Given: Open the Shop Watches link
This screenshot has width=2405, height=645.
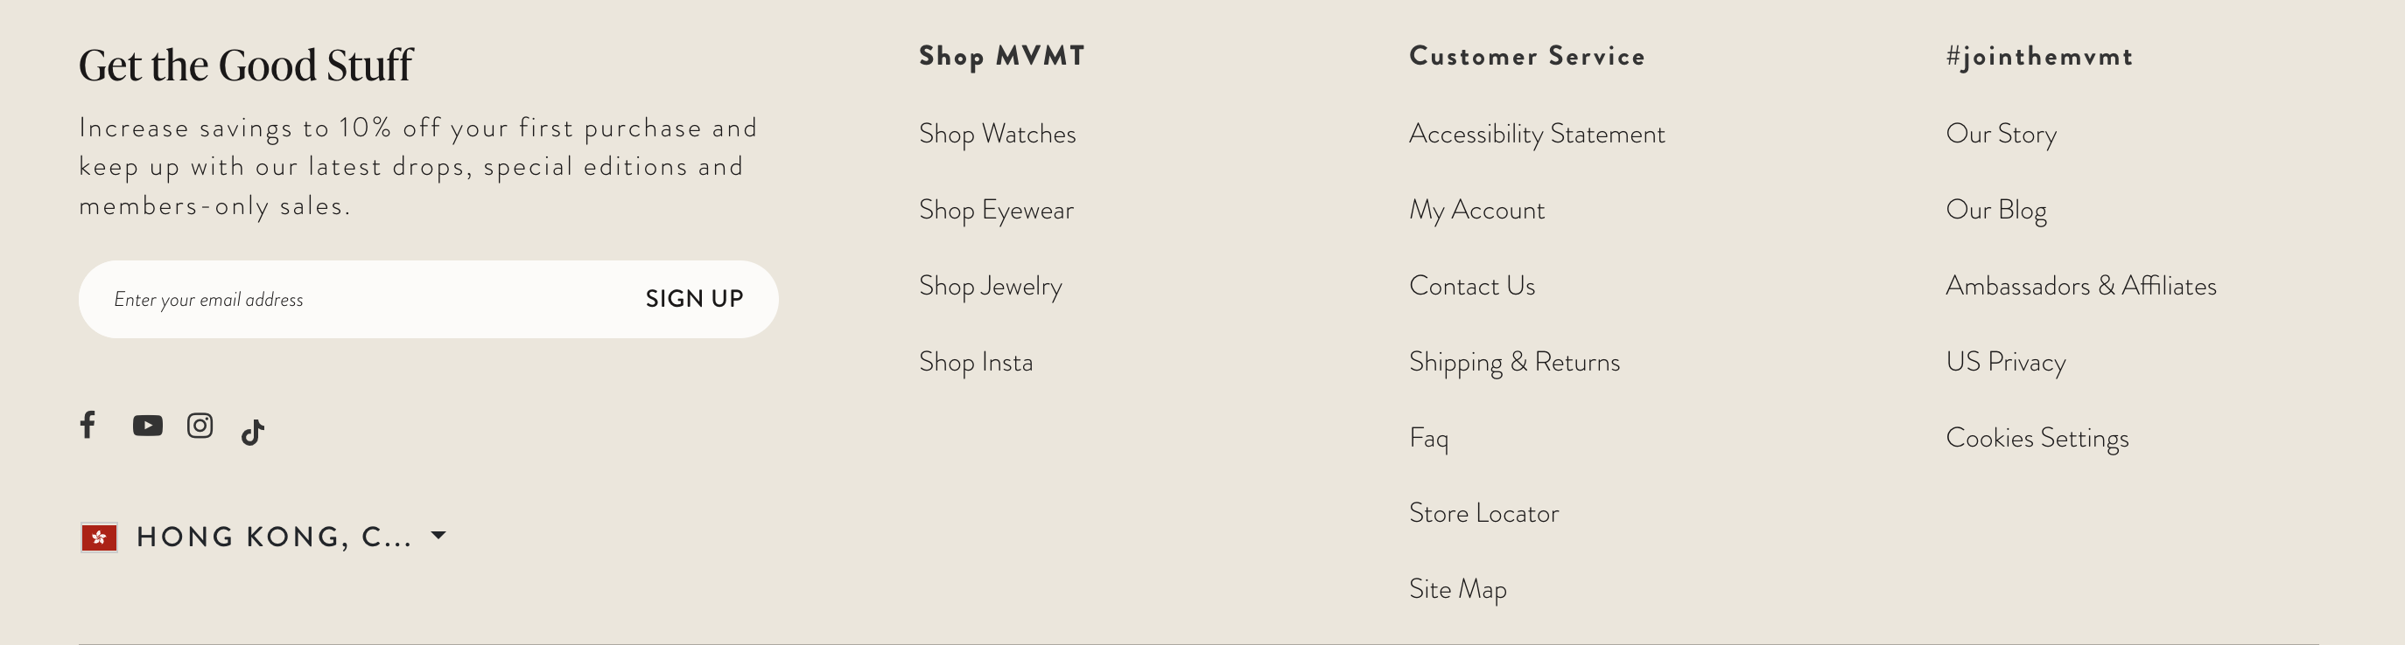Looking at the screenshot, I should [x=997, y=135].
